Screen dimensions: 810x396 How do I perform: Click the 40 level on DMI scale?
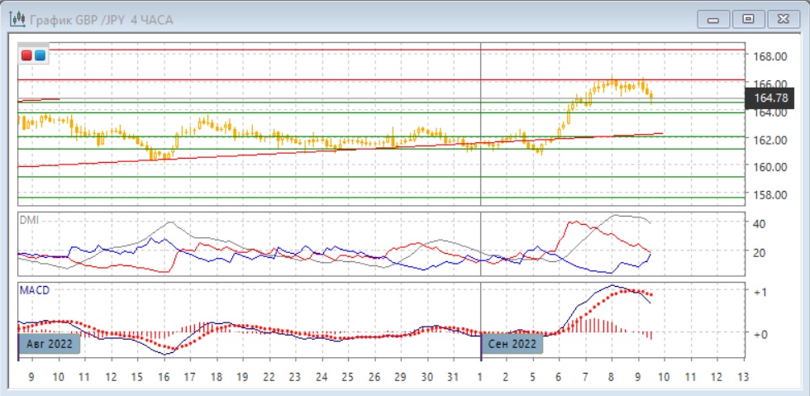pos(760,224)
